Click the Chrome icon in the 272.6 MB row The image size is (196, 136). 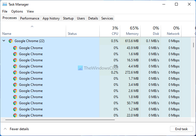[x=15, y=72]
